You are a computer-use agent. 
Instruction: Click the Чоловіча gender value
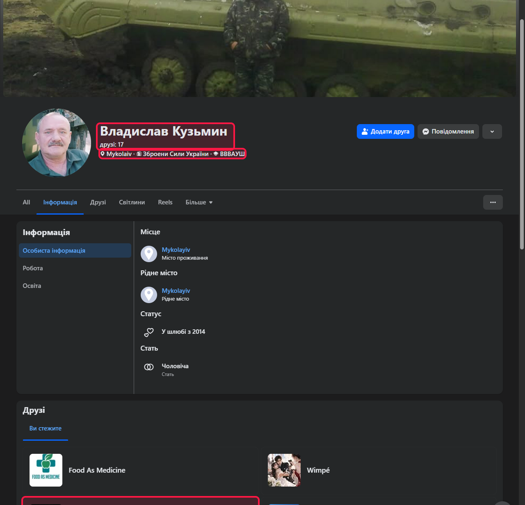click(175, 366)
